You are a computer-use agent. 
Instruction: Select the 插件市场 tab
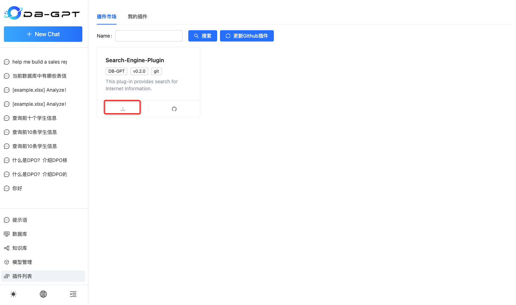(106, 17)
